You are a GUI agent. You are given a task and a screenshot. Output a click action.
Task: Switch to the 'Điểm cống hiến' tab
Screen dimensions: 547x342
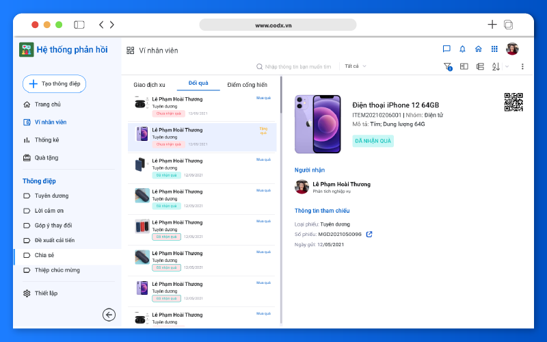tap(247, 85)
